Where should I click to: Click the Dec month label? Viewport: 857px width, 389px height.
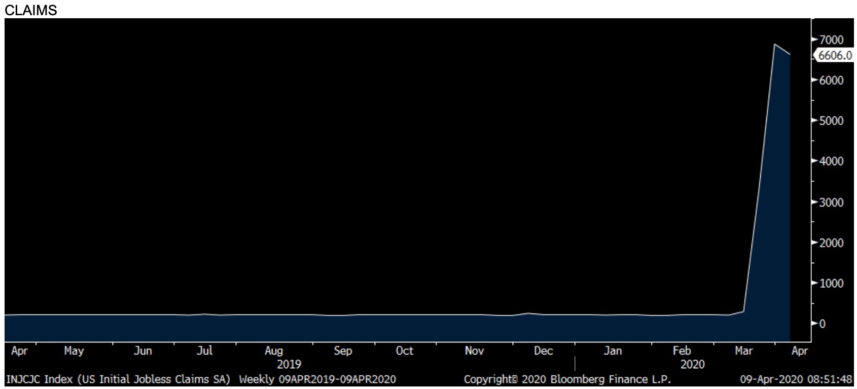click(543, 351)
